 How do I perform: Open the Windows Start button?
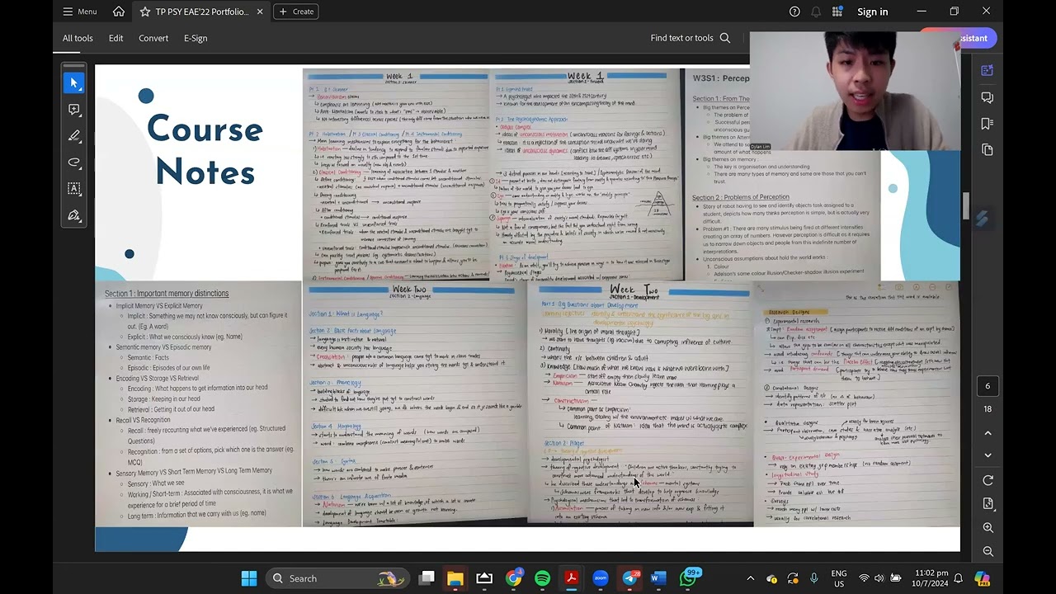248,578
